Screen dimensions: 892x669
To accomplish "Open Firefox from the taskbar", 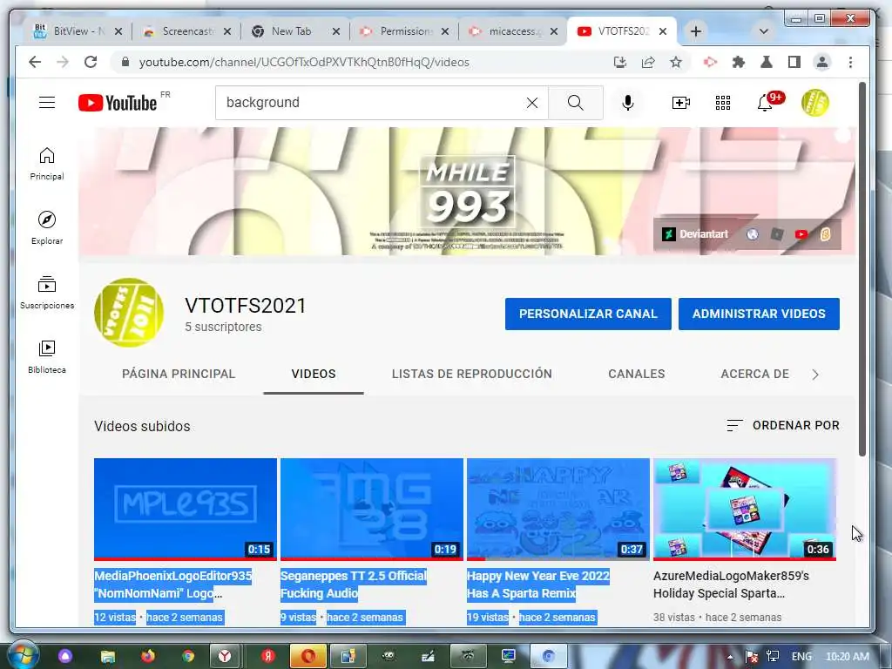I will (148, 656).
